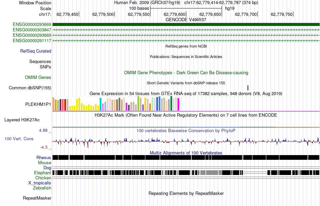Click the -4.5 PhyloP lower scale value

point(44,147)
